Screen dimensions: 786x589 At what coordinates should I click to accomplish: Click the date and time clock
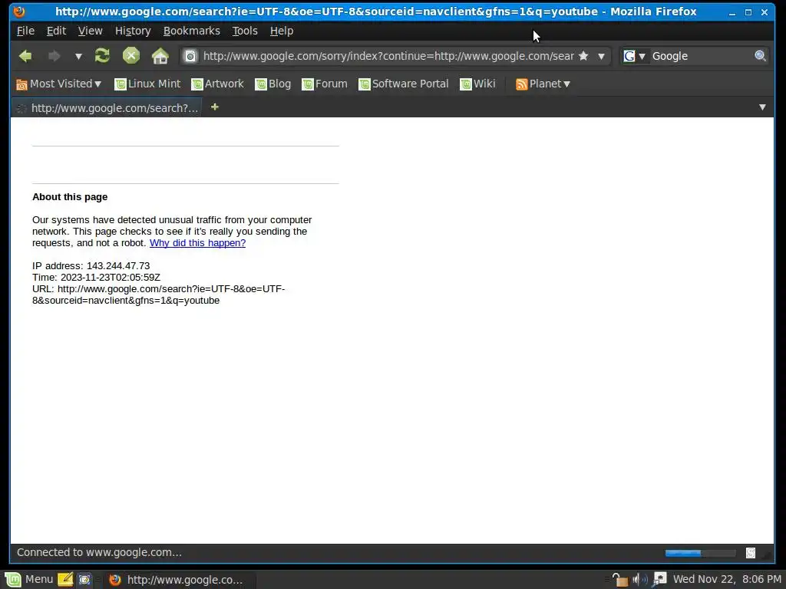pyautogui.click(x=727, y=580)
